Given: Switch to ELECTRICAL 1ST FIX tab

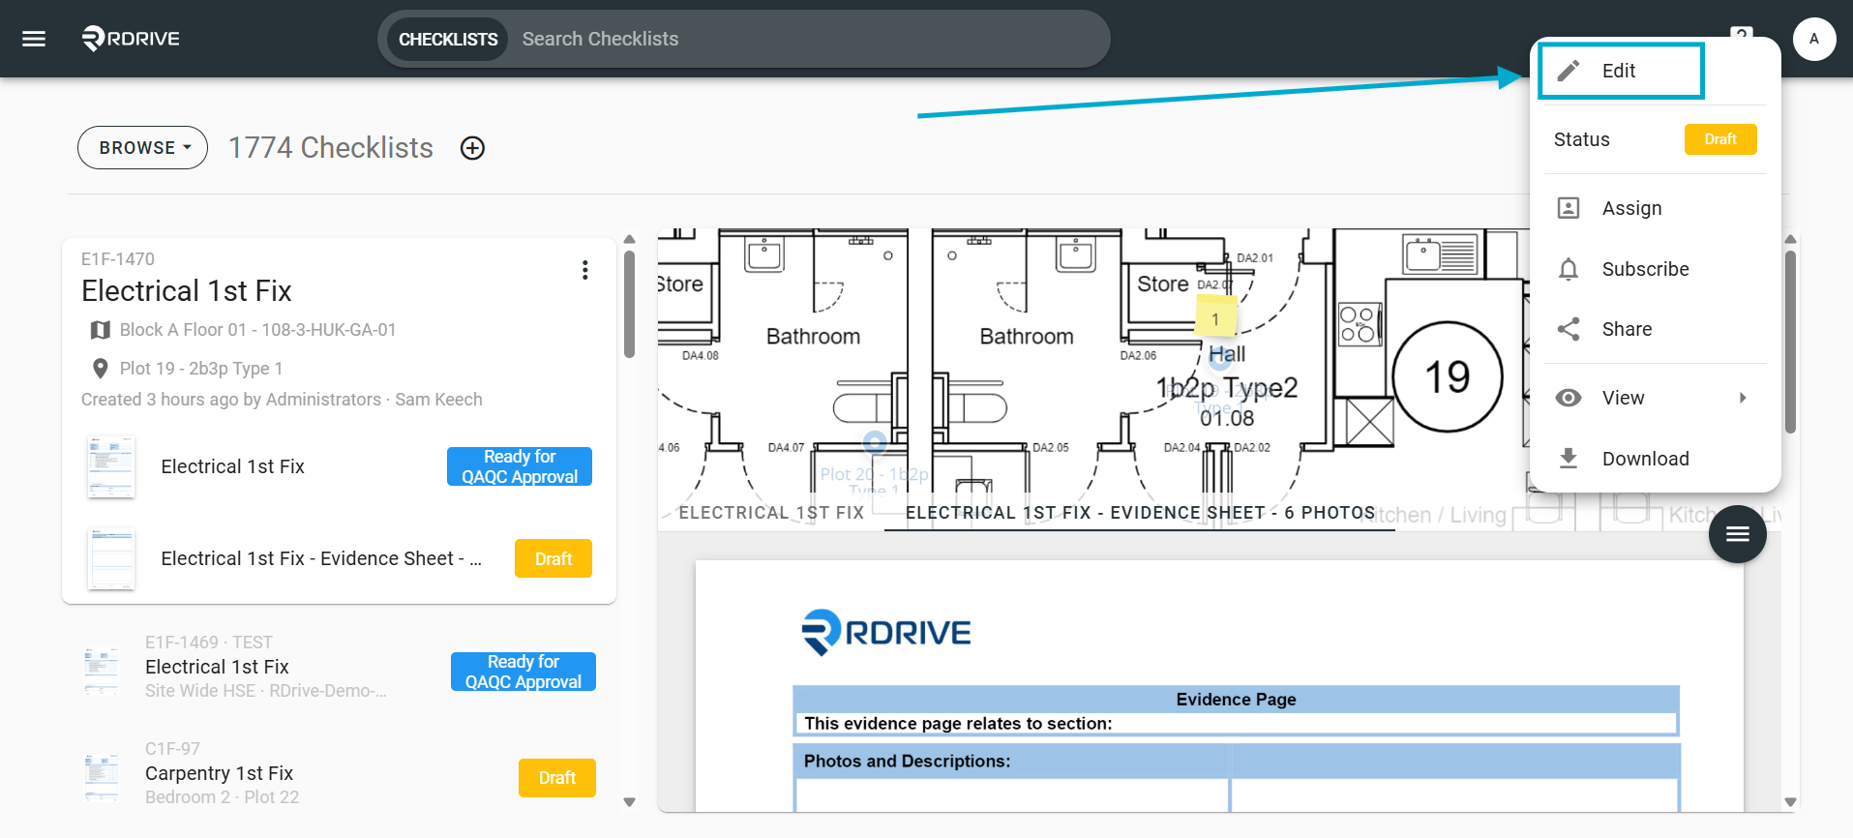Looking at the screenshot, I should coord(771,513).
